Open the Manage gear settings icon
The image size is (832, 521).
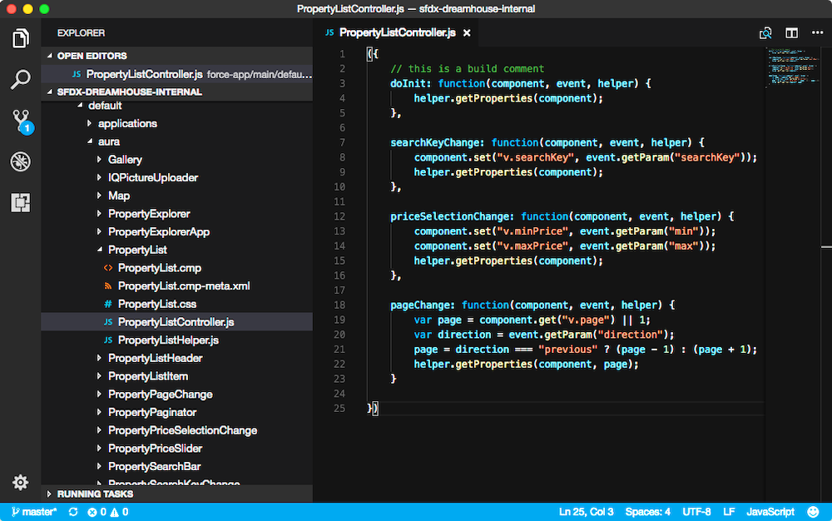click(x=20, y=482)
